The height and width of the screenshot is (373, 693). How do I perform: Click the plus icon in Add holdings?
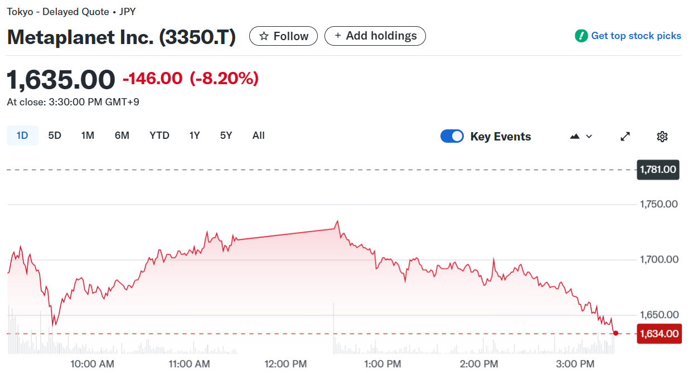click(337, 36)
